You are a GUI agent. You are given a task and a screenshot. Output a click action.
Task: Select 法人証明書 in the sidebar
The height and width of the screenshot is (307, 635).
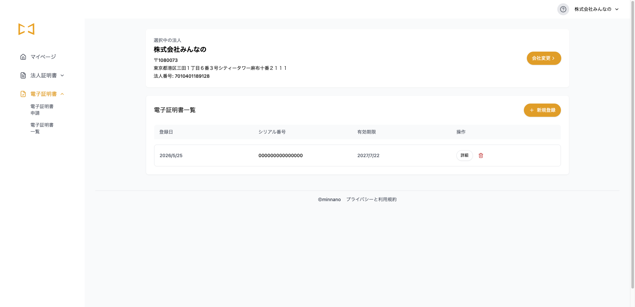pyautogui.click(x=44, y=75)
